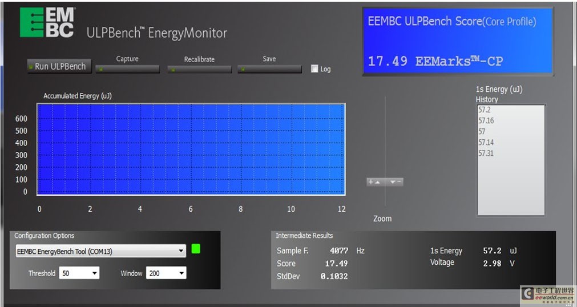Screen dimensions: 577x307
Task: Select 57.14 entry in energy history
Action: pyautogui.click(x=486, y=143)
